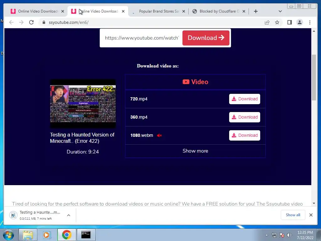Expand the tab search chevron
Viewport: 321px width, 241px height.
point(280,11)
